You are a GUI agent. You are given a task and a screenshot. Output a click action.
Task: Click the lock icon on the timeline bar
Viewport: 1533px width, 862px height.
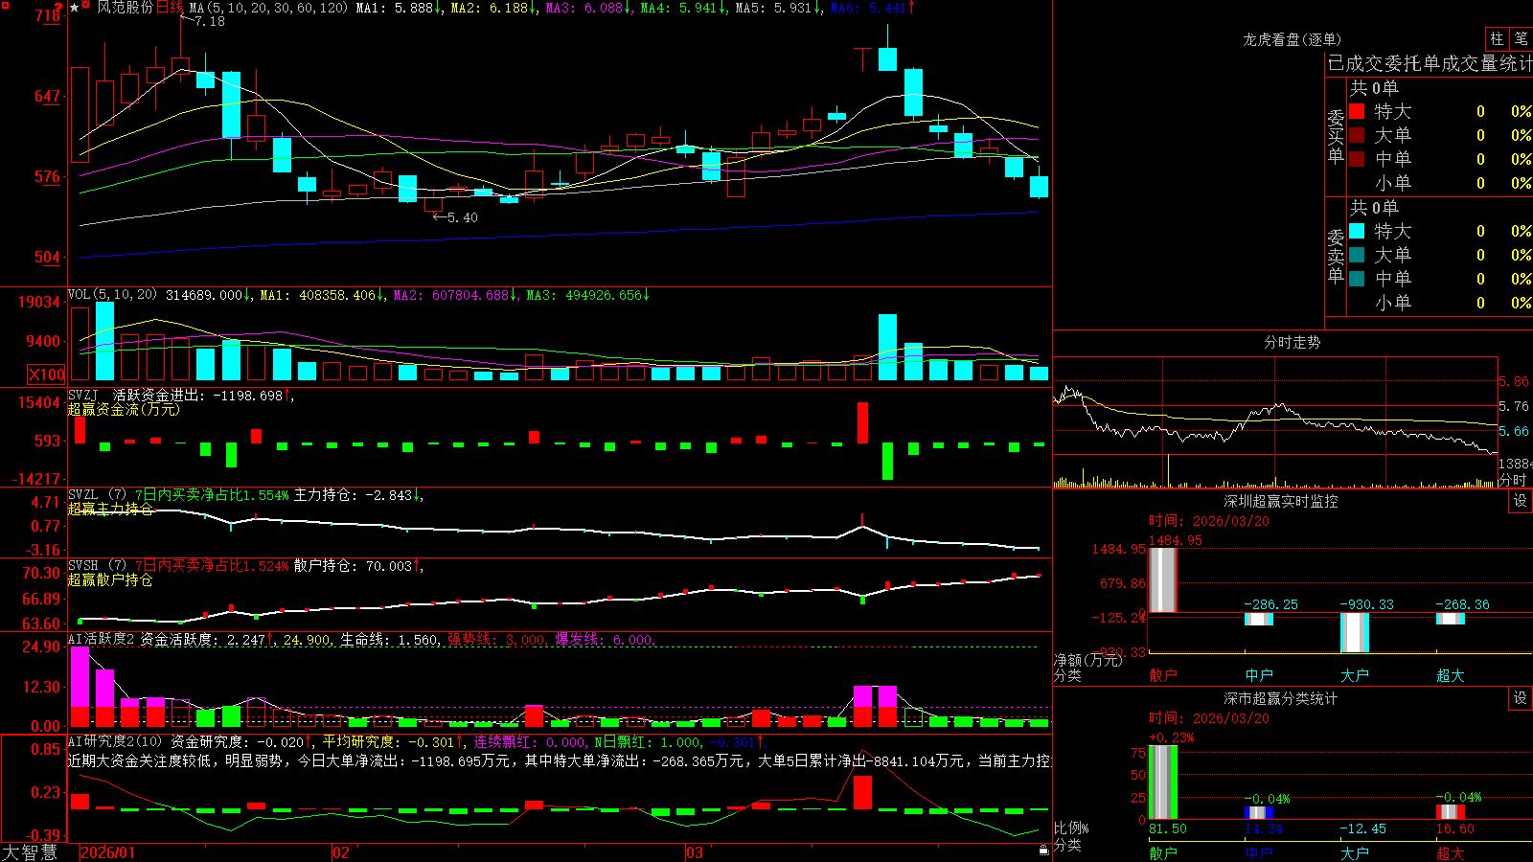(x=1044, y=851)
